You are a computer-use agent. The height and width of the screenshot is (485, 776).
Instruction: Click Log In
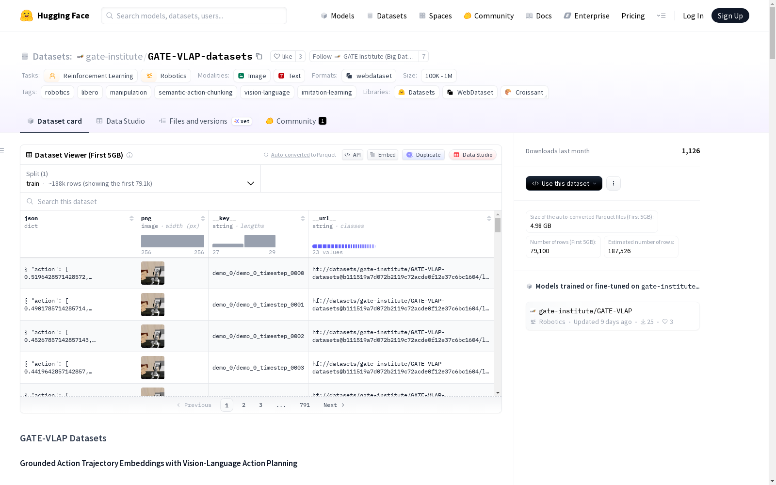coord(693,16)
